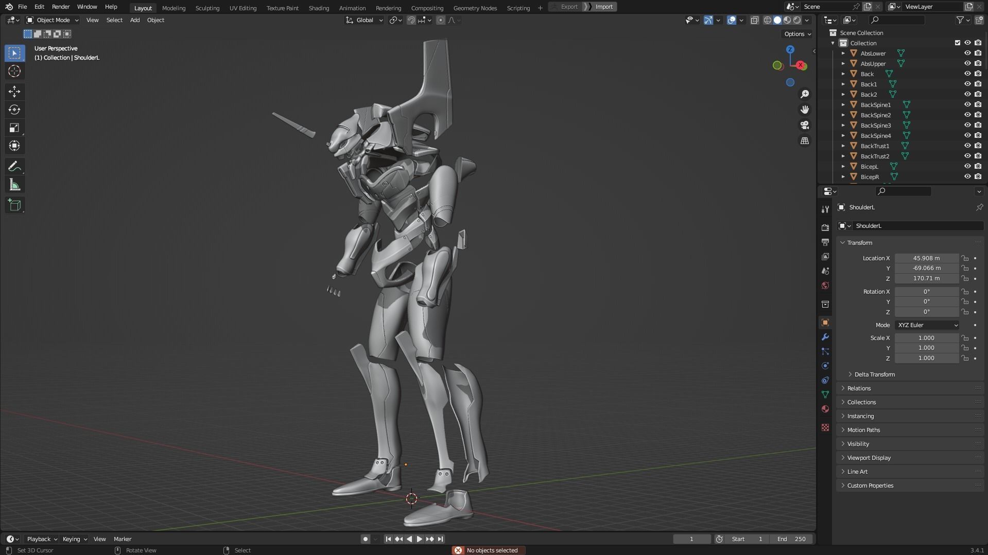Open the Playback menu in timeline
The width and height of the screenshot is (988, 555).
pyautogui.click(x=42, y=539)
